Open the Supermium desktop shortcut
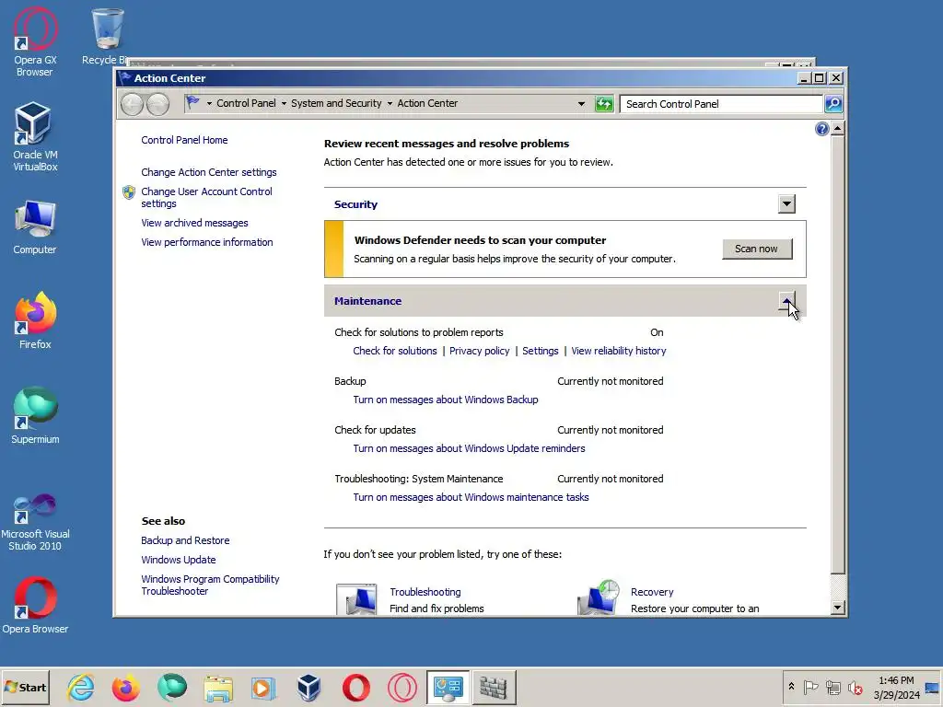Image resolution: width=943 pixels, height=707 pixels. pos(35,416)
